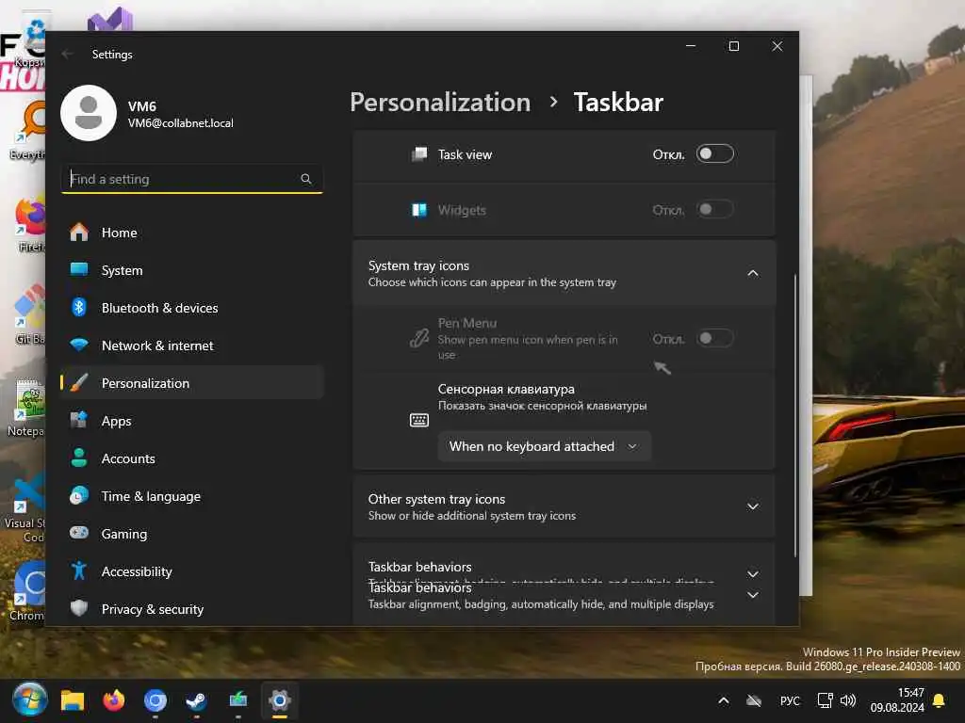Viewport: 965px width, 723px height.
Task: Toggle the Widgets switch
Action: click(x=714, y=210)
